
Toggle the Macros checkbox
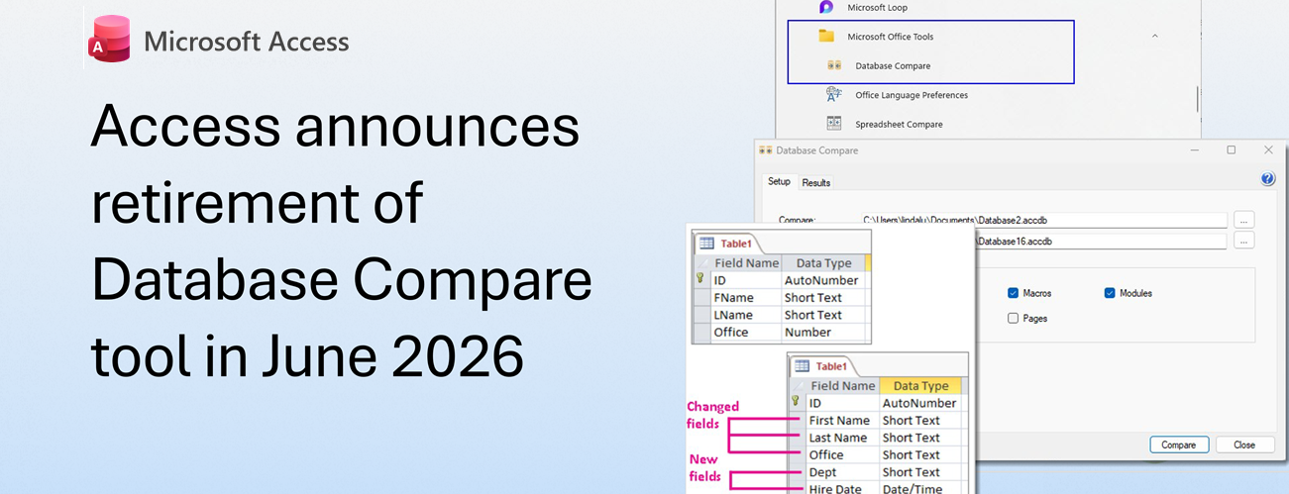click(1013, 293)
